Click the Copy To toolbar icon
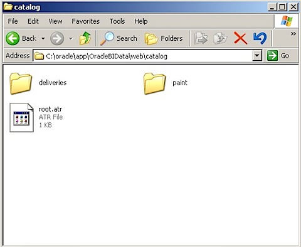Image resolution: width=301 pixels, height=247 pixels. (x=220, y=38)
